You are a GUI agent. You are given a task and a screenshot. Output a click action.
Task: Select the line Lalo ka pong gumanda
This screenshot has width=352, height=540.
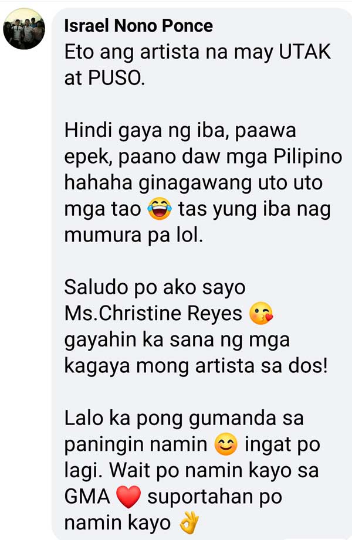point(184,419)
